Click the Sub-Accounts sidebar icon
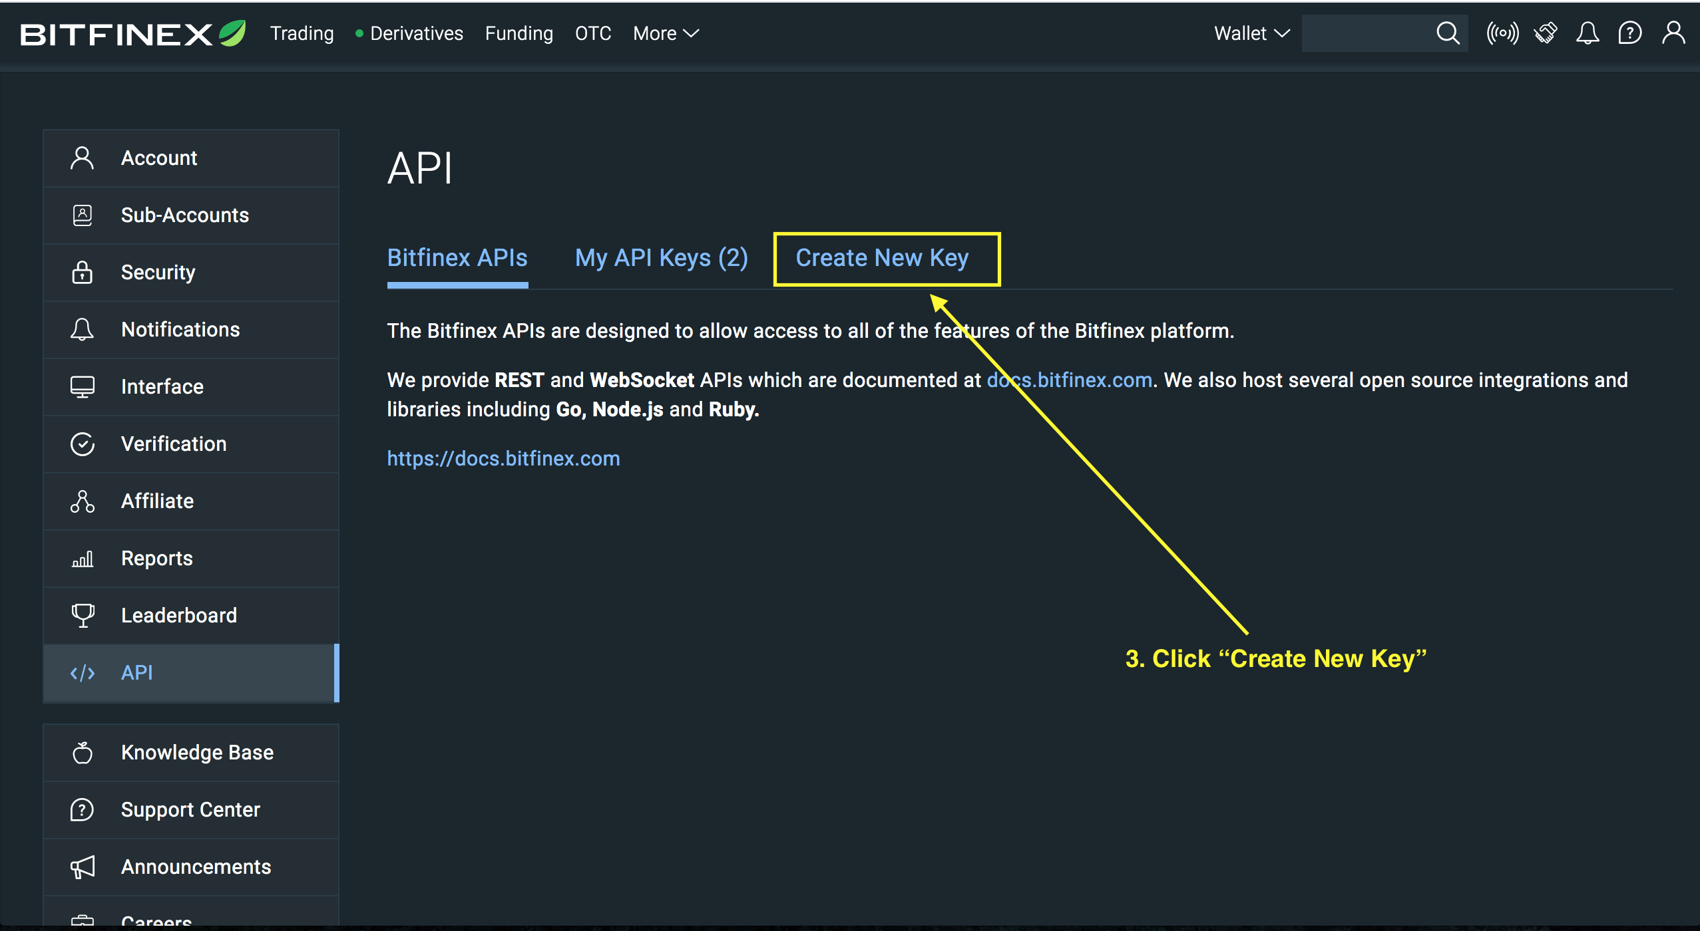This screenshot has width=1700, height=931. 85,214
